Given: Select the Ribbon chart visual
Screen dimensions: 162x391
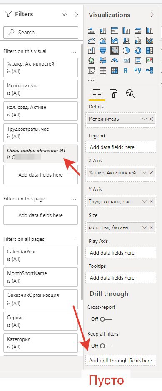Looking at the screenshot, I should click(x=150, y=40).
